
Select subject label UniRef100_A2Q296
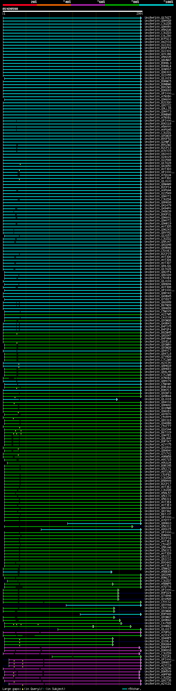click(x=158, y=668)
